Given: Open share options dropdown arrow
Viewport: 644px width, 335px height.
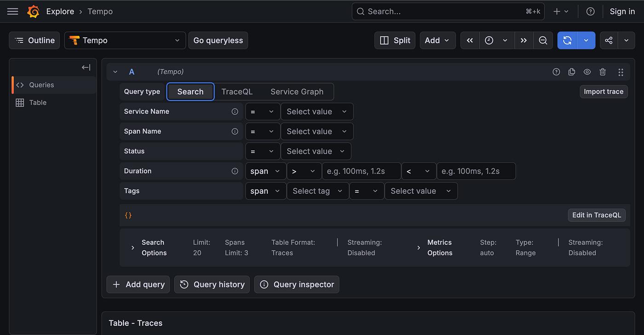Looking at the screenshot, I should tap(626, 40).
